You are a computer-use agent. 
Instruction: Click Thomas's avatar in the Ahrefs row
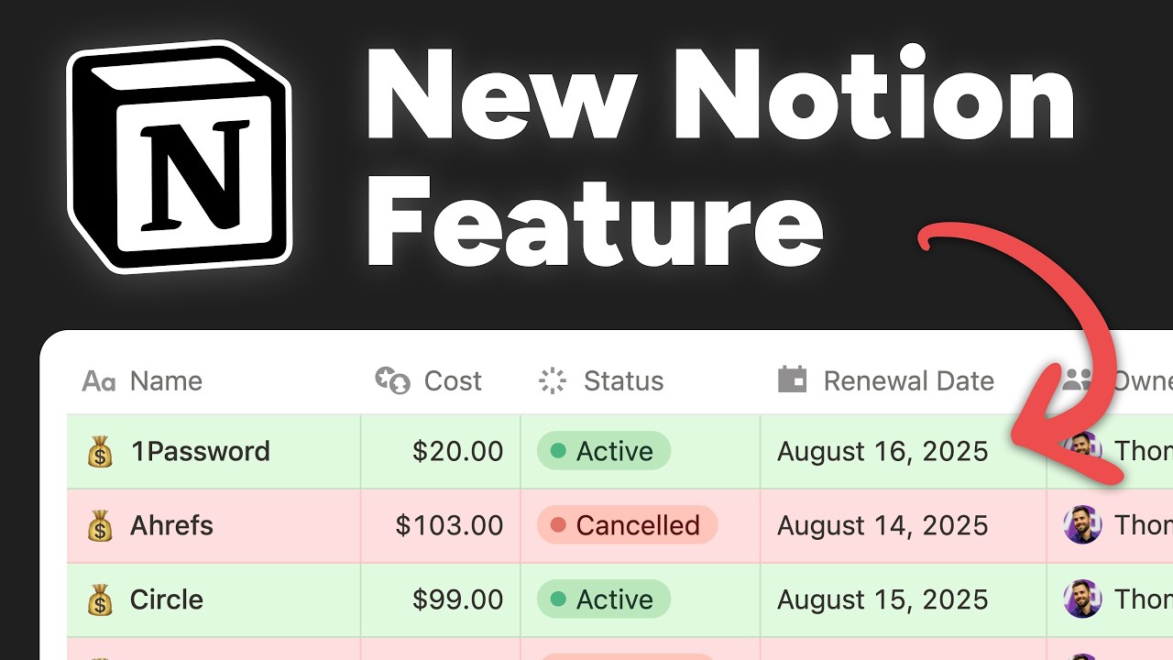[1082, 525]
